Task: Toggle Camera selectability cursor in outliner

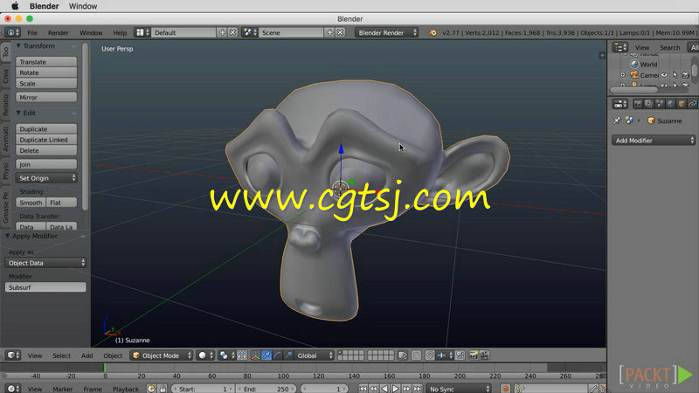Action: click(x=675, y=75)
